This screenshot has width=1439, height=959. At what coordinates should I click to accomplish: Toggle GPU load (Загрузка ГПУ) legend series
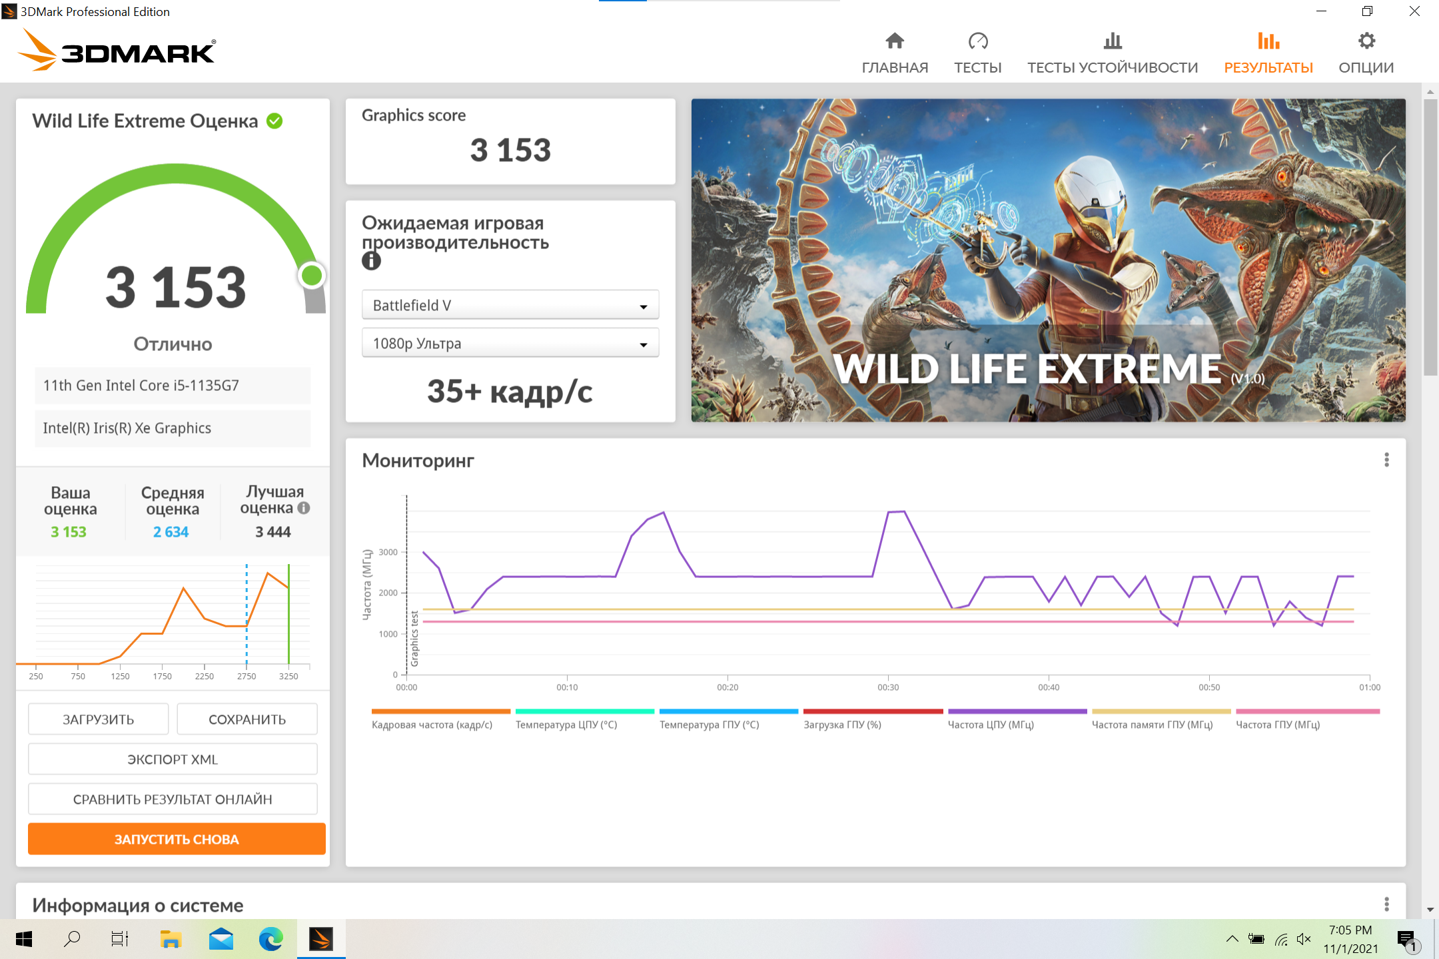842,725
